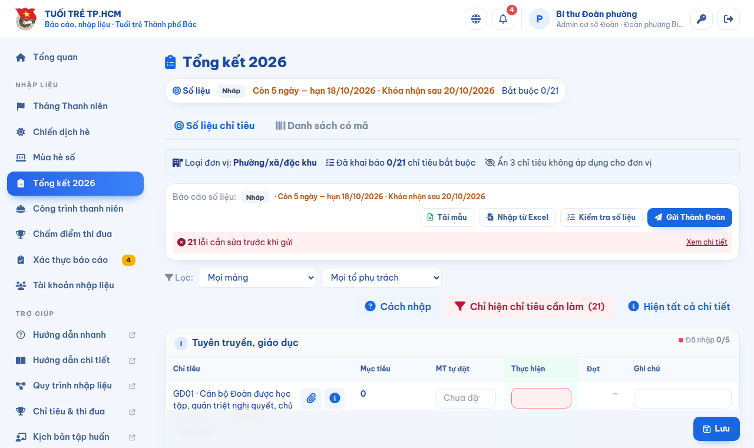The width and height of the screenshot is (754, 448).
Task: Open Chấm điểm thi đua page
Action: (x=75, y=234)
